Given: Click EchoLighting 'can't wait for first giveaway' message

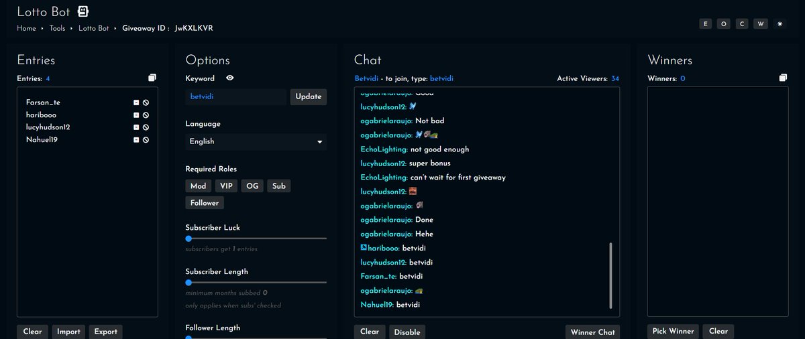Looking at the screenshot, I should point(433,178).
